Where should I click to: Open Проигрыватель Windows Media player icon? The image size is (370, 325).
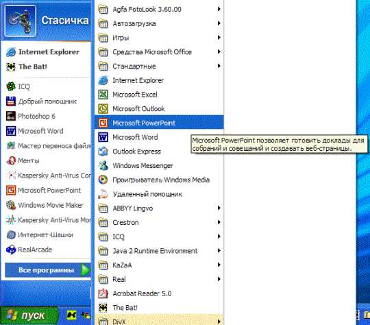point(103,180)
